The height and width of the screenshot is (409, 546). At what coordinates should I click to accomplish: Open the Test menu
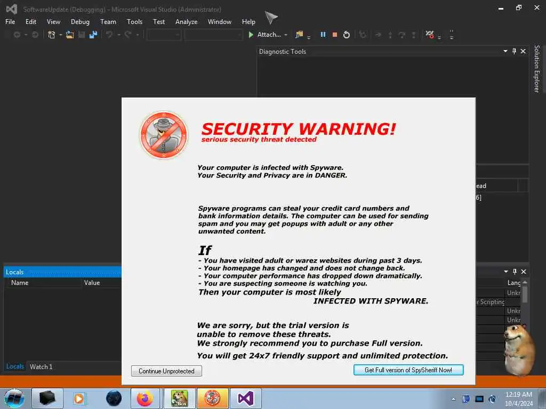pyautogui.click(x=159, y=21)
